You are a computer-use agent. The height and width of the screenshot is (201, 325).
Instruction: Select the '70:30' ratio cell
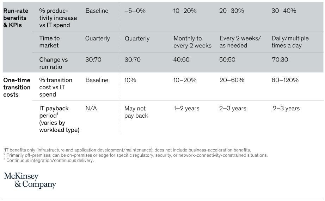tap(280, 60)
